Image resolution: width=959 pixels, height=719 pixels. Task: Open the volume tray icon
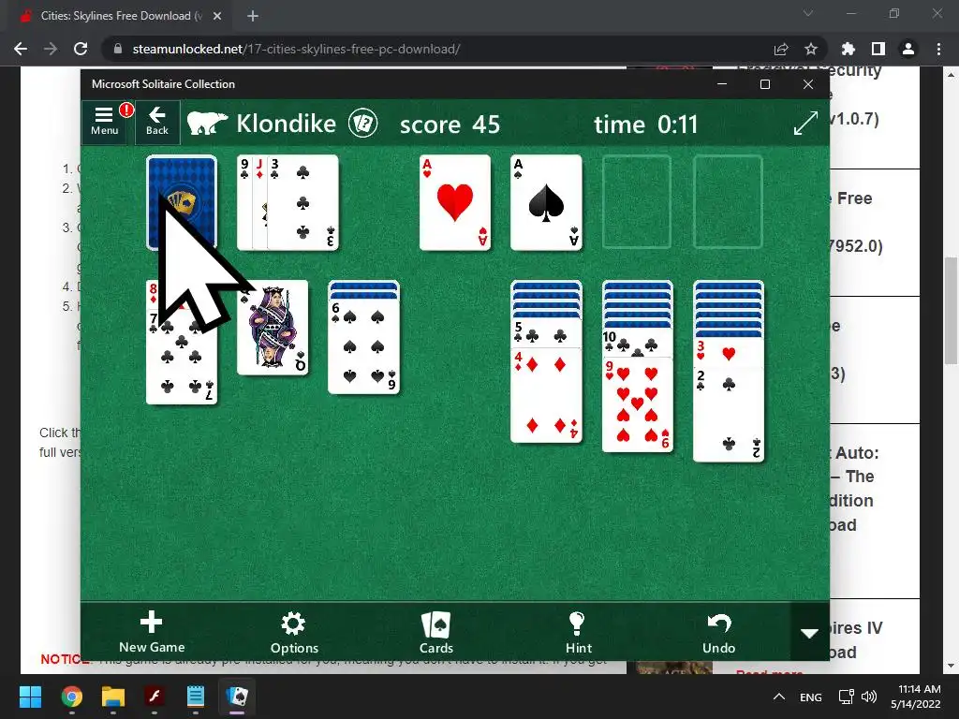tap(868, 697)
